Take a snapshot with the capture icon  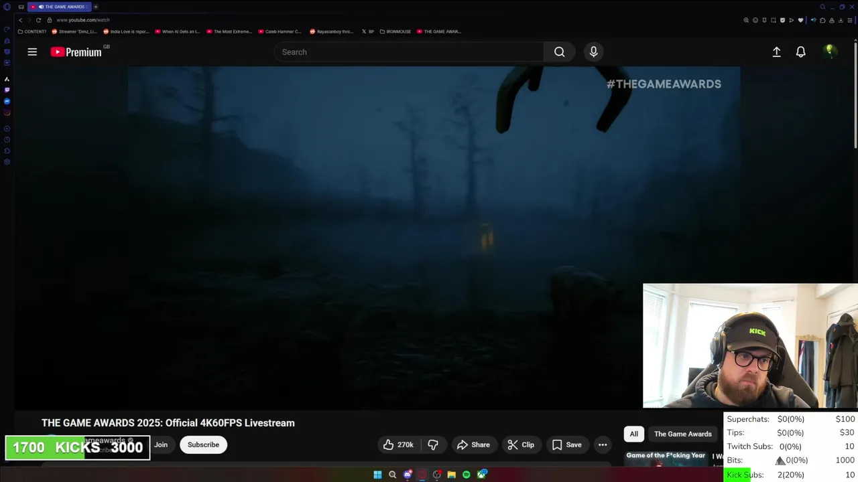(774, 20)
